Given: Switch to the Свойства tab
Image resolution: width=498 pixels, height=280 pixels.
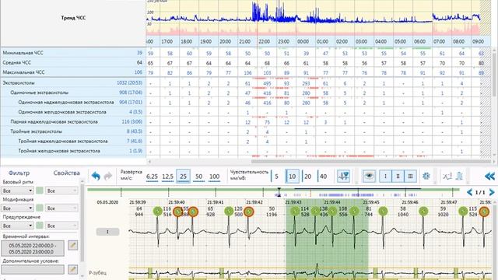Looking at the screenshot, I should (66, 173).
